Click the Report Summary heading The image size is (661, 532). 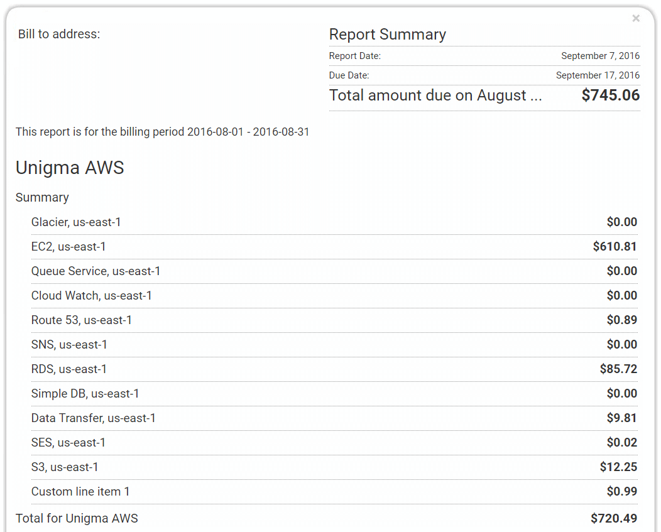(x=388, y=35)
